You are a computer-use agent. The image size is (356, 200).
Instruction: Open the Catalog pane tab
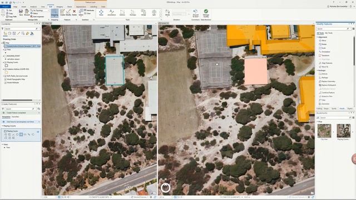319,109
